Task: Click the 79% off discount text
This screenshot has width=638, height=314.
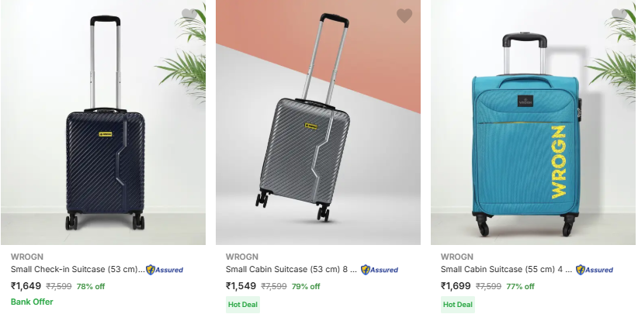Action: (306, 286)
